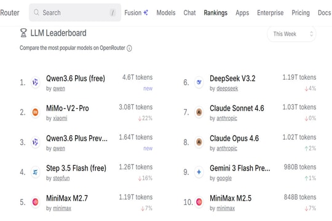Click the Qwen3.6 Plus (free) model logo

point(36,82)
